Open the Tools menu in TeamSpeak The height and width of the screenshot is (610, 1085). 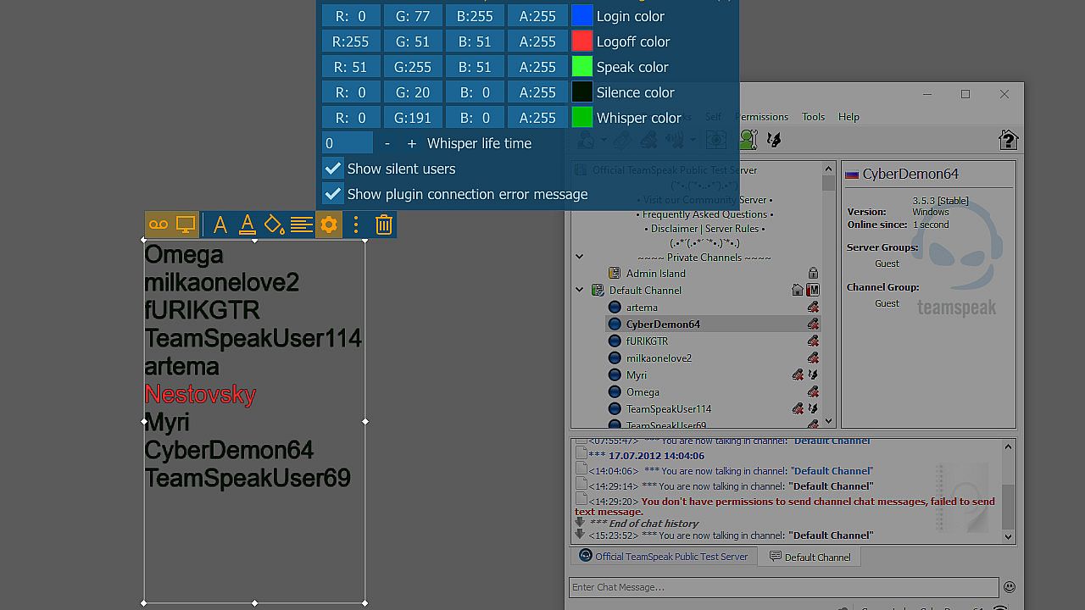(813, 117)
